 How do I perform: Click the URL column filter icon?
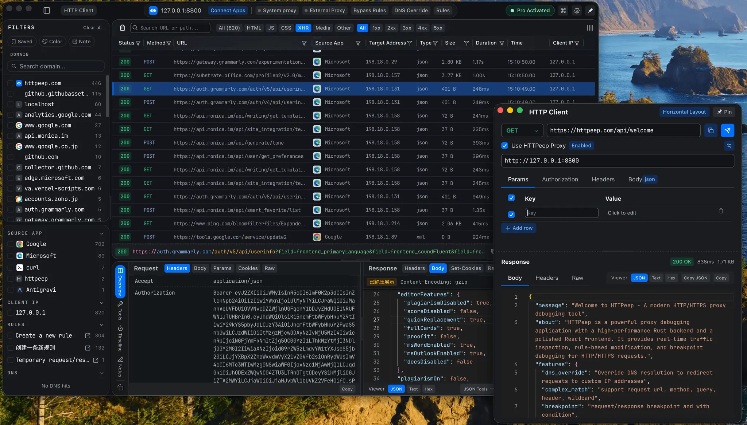[x=304, y=43]
